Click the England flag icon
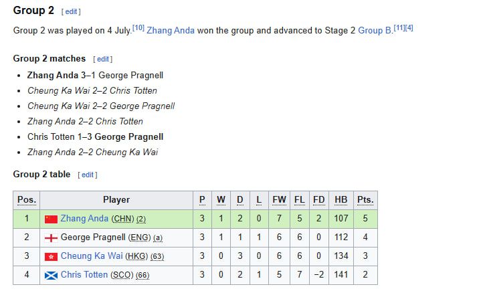Image resolution: width=479 pixels, height=295 pixels. point(51,238)
